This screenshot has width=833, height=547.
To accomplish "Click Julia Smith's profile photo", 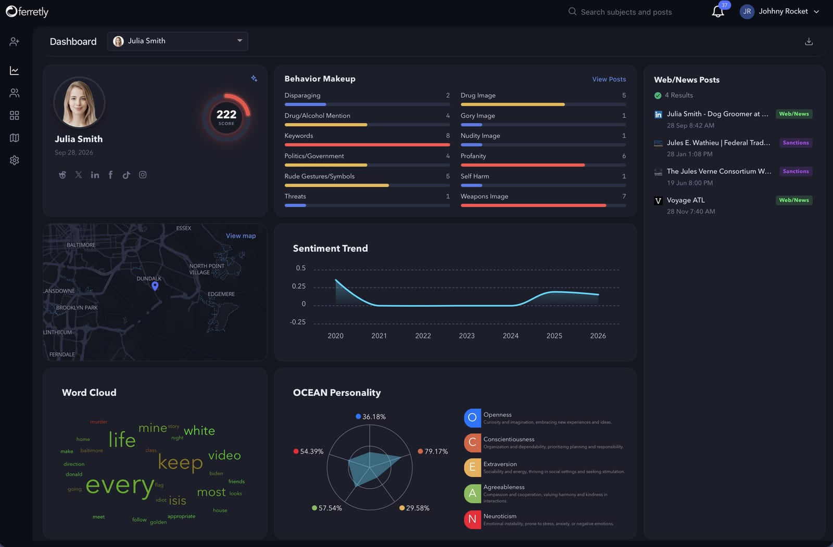I will (x=79, y=102).
